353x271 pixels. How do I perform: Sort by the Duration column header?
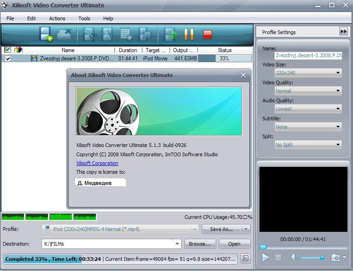(128, 50)
